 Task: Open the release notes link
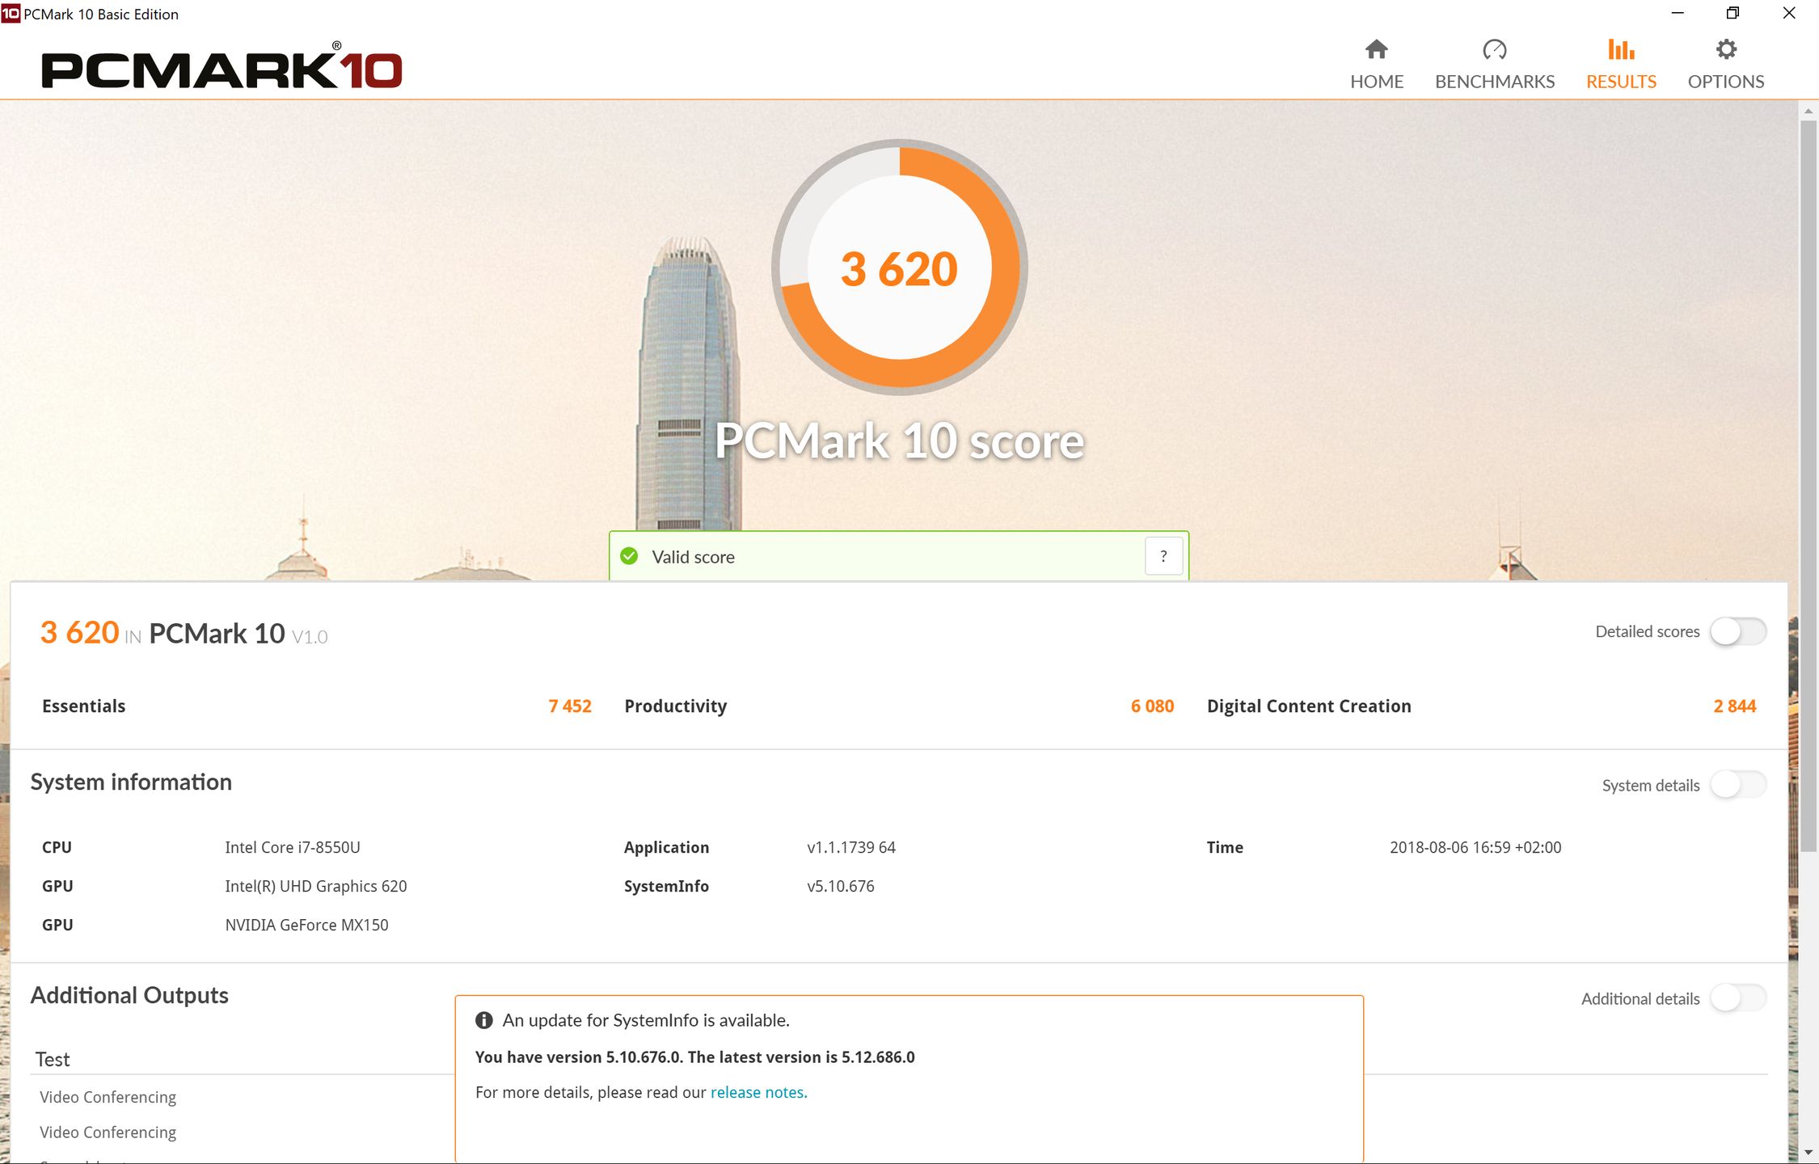(x=758, y=1092)
